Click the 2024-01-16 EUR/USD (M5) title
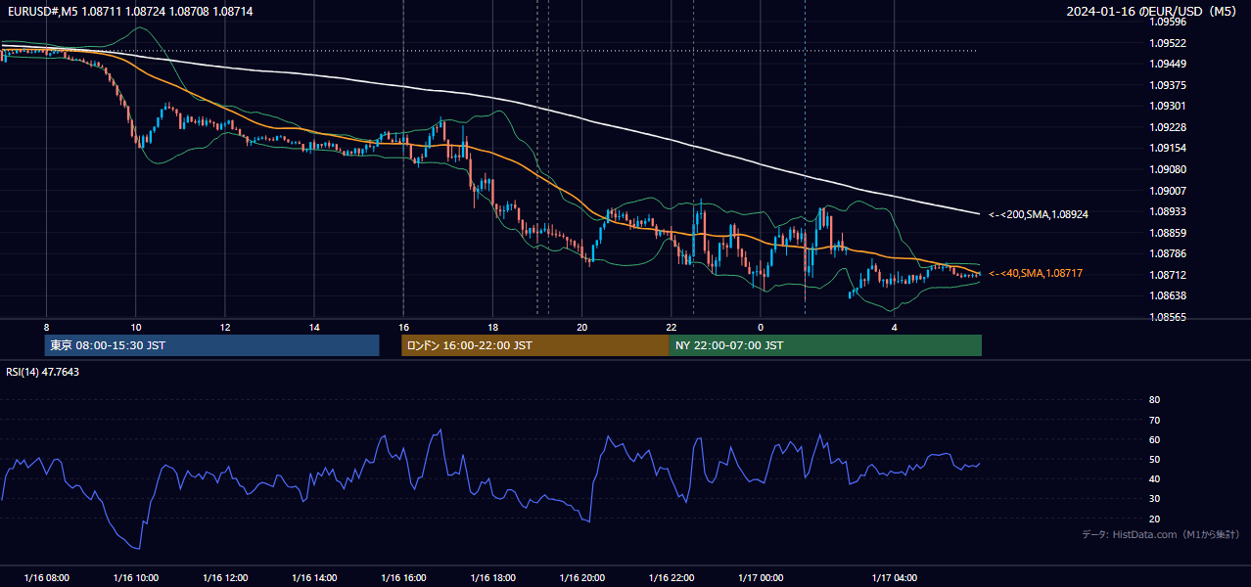The width and height of the screenshot is (1251, 587). (x=1153, y=11)
